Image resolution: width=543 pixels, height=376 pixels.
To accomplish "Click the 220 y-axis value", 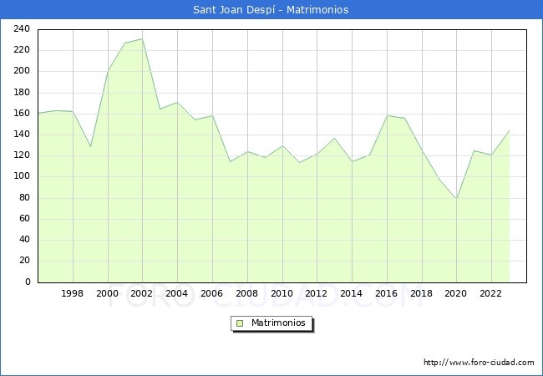I will point(22,50).
